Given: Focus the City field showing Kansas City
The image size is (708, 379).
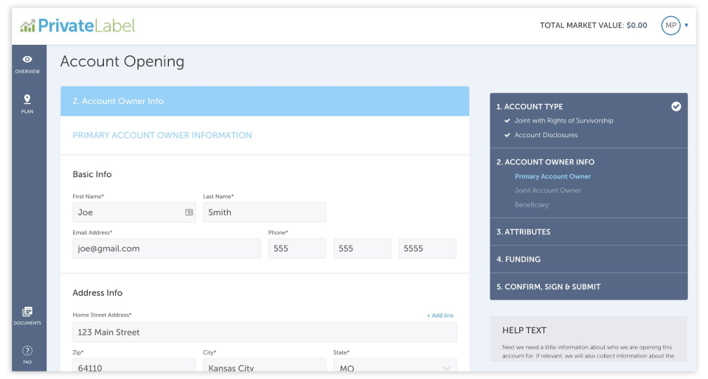Looking at the screenshot, I should 265,366.
